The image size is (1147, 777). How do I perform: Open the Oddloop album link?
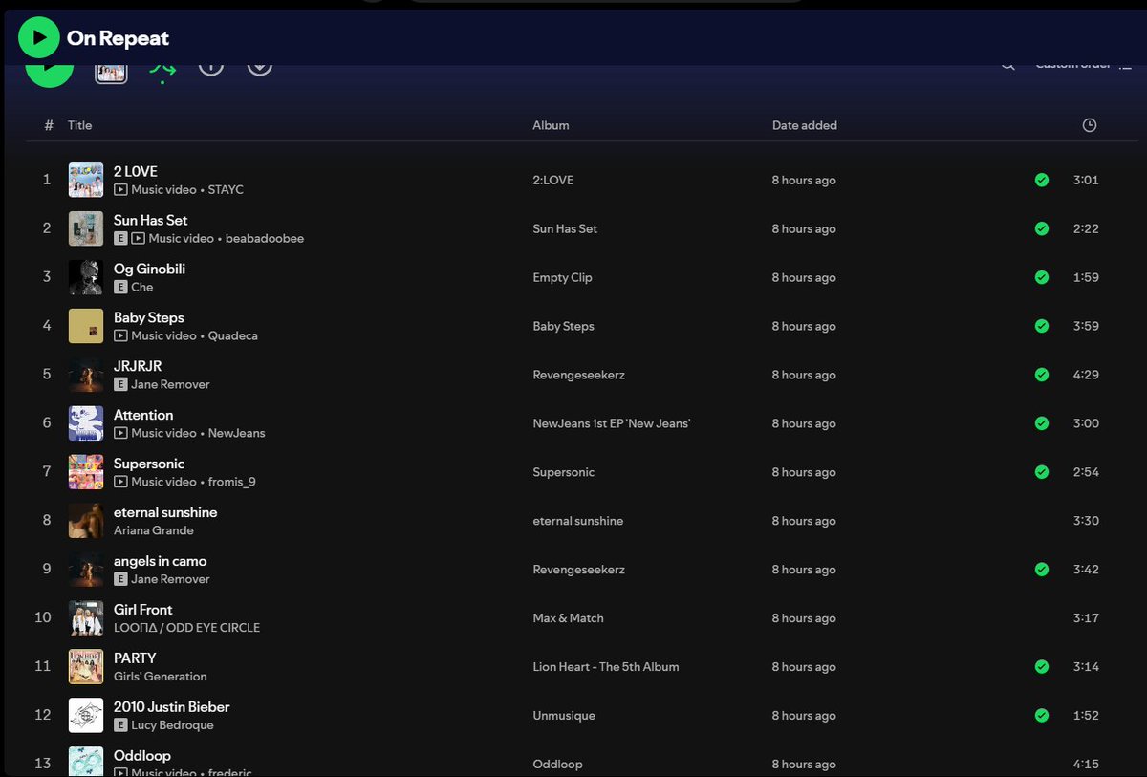coord(558,766)
